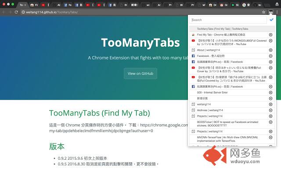Click the large white TooManyTabs banner title

(x=140, y=43)
